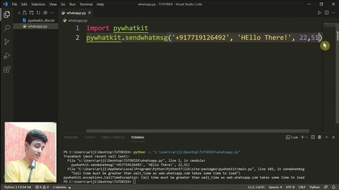The image size is (339, 190).
Task: Split the editor to the right
Action: click(x=326, y=13)
